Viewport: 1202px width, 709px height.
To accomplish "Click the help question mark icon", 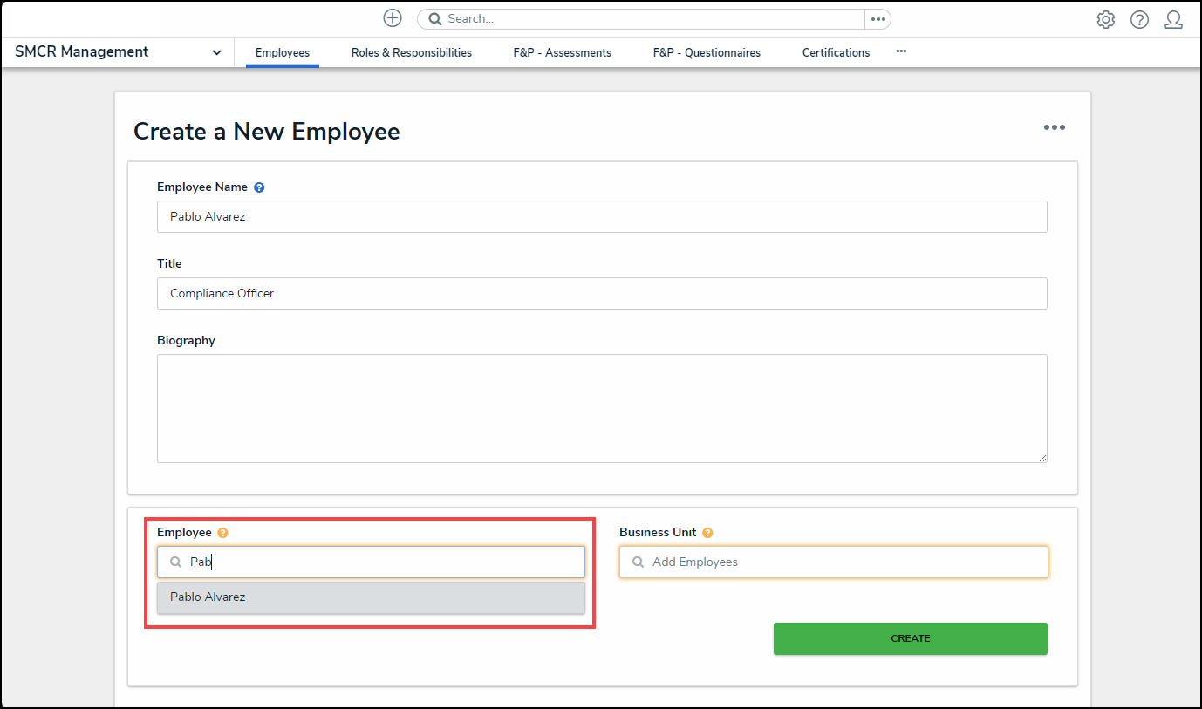I will [1139, 19].
